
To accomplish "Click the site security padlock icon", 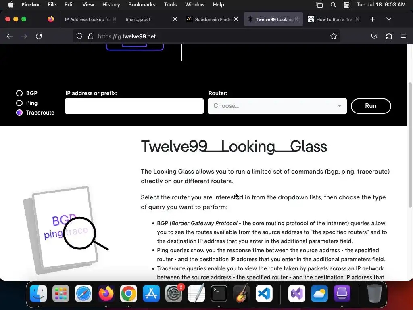I will point(91,36).
